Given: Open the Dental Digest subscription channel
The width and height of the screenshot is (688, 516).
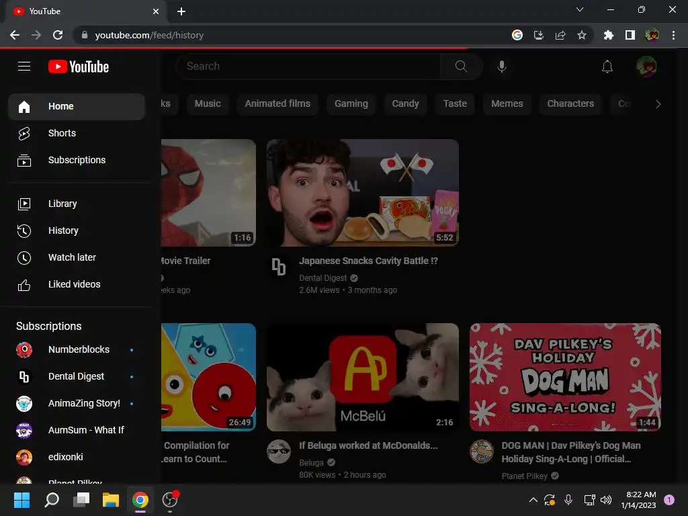Looking at the screenshot, I should (x=77, y=376).
